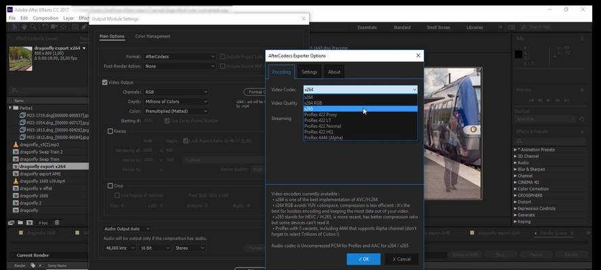The width and height of the screenshot is (601, 270).
Task: Click Interpret Footage icon in Project panel
Action: tap(11, 223)
